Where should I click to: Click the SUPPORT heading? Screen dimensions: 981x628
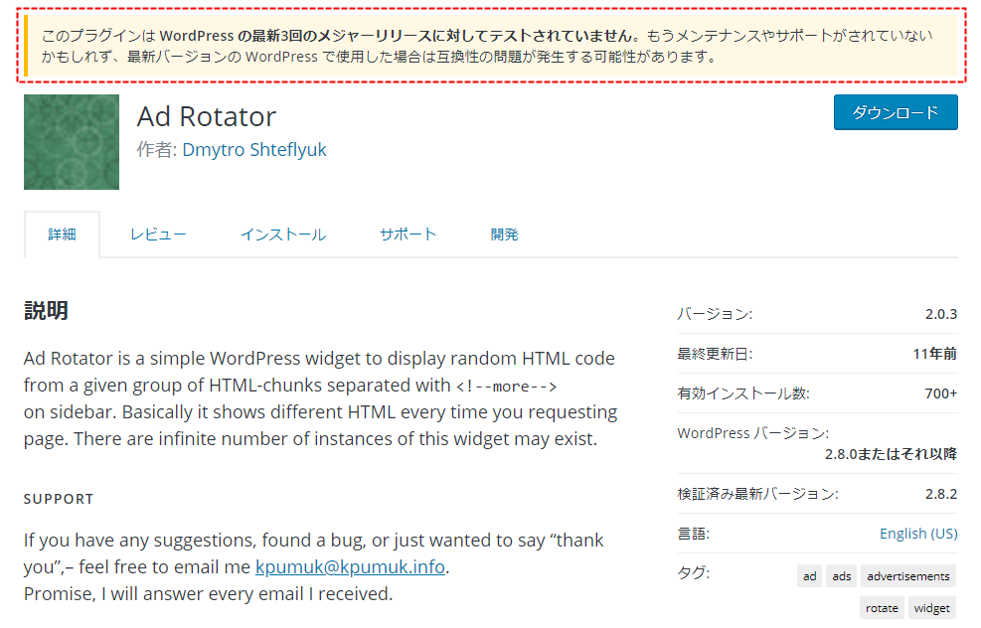click(x=59, y=499)
